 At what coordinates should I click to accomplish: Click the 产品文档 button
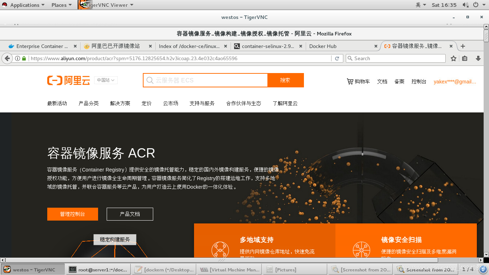click(x=130, y=214)
